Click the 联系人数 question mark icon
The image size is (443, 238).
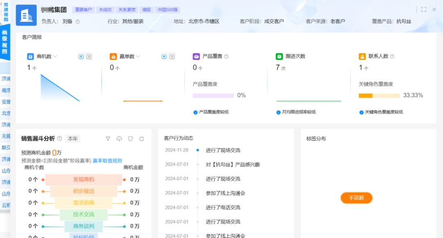click(x=393, y=56)
